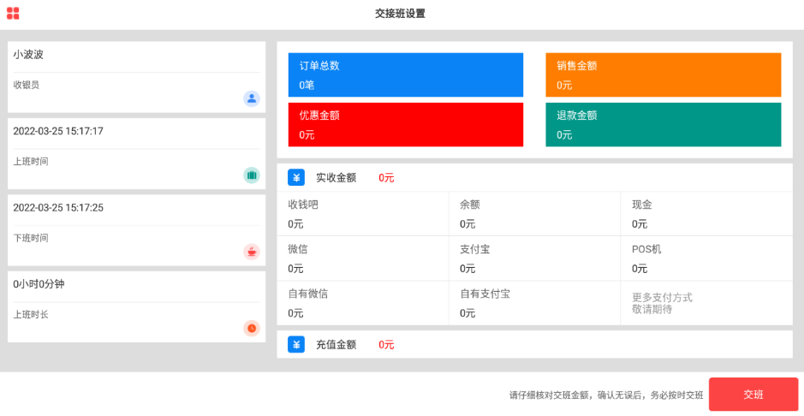Click the 更多支付方式 placeholder cell

click(x=706, y=303)
